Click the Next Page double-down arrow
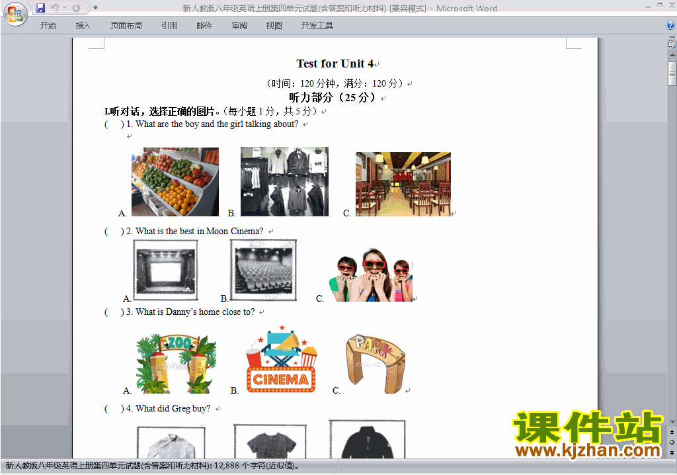Image resolution: width=677 pixels, height=475 pixels. click(x=672, y=453)
